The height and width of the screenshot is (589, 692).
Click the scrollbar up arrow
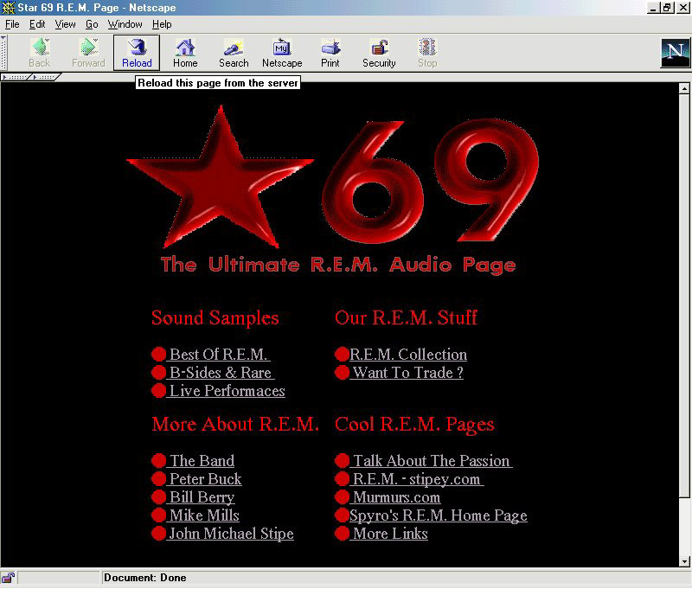(x=684, y=89)
